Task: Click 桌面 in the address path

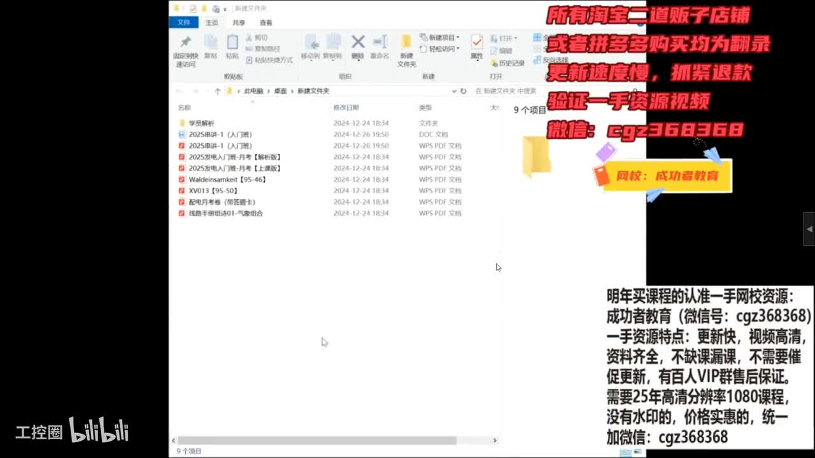Action: tap(280, 91)
